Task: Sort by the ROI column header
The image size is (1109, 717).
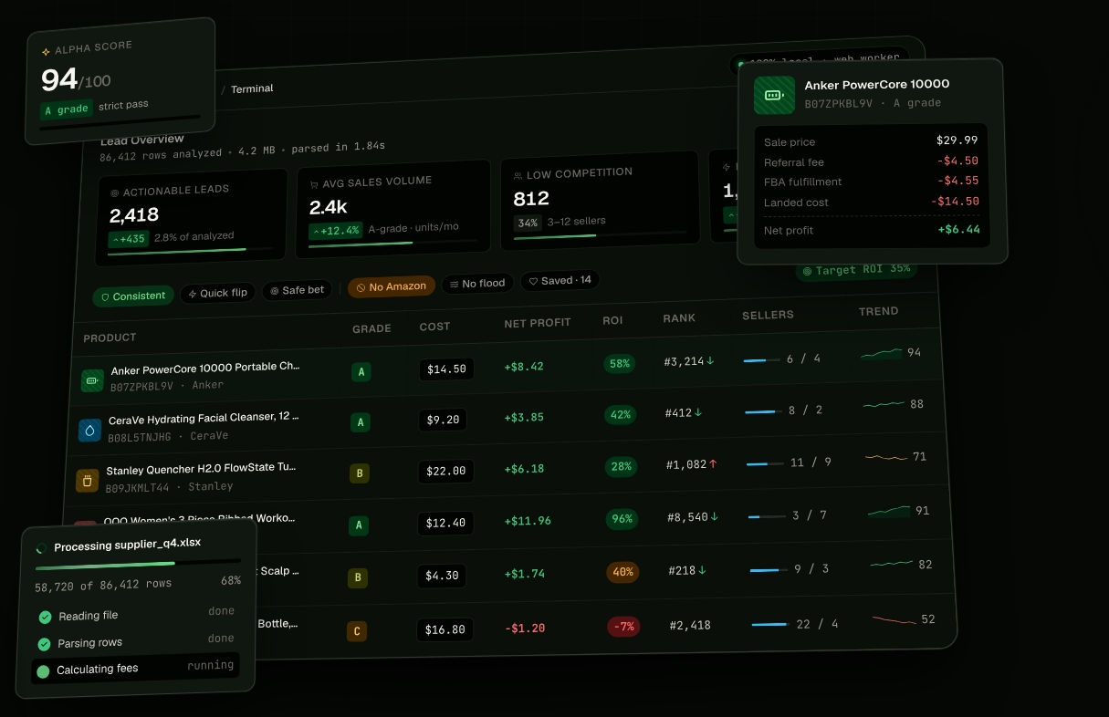Action: [612, 321]
